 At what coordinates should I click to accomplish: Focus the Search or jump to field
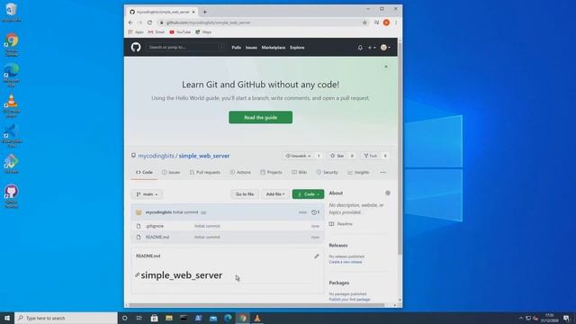[185, 47]
